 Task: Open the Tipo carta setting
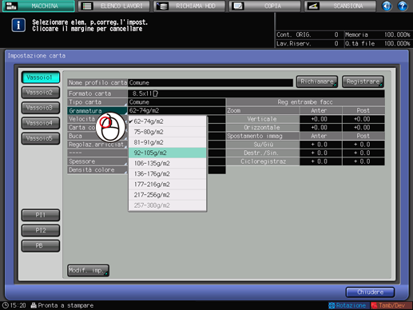point(97,102)
